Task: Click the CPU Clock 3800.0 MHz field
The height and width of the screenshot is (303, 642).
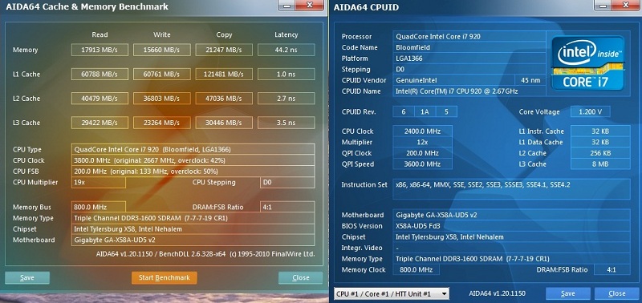Action: pyautogui.click(x=193, y=160)
